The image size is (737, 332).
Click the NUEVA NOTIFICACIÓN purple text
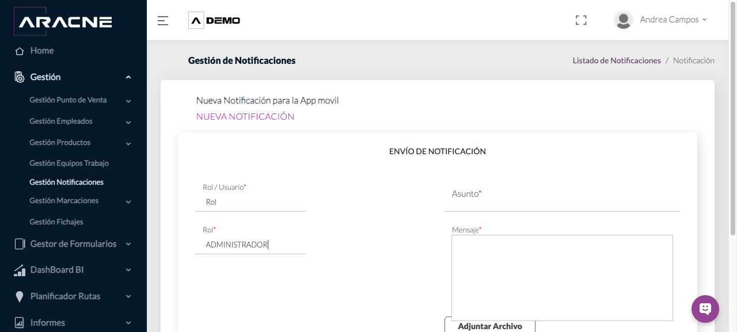(245, 117)
